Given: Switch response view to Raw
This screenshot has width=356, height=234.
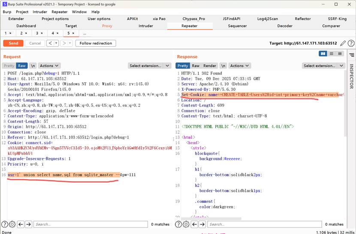Looking at the screenshot, I should 196,66.
